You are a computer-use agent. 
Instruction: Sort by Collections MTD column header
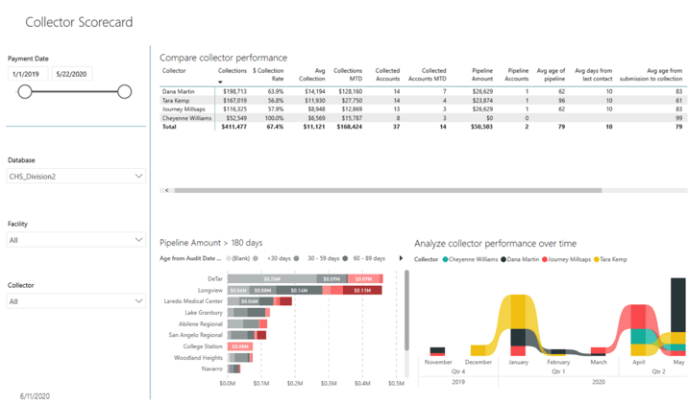(x=348, y=75)
